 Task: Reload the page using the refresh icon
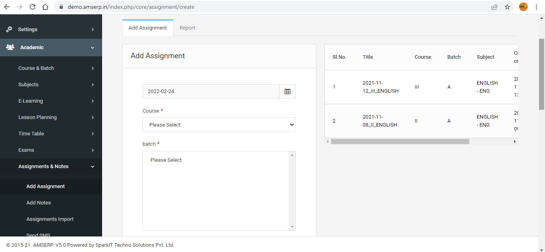pos(32,7)
